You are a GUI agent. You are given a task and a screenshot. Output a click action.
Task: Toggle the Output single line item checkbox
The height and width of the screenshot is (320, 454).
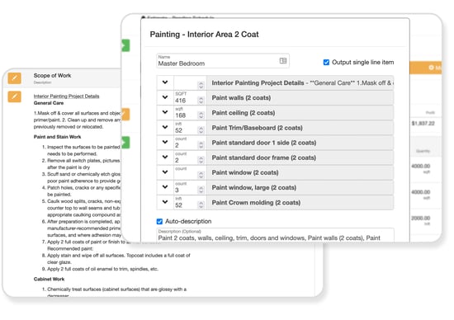click(x=326, y=62)
